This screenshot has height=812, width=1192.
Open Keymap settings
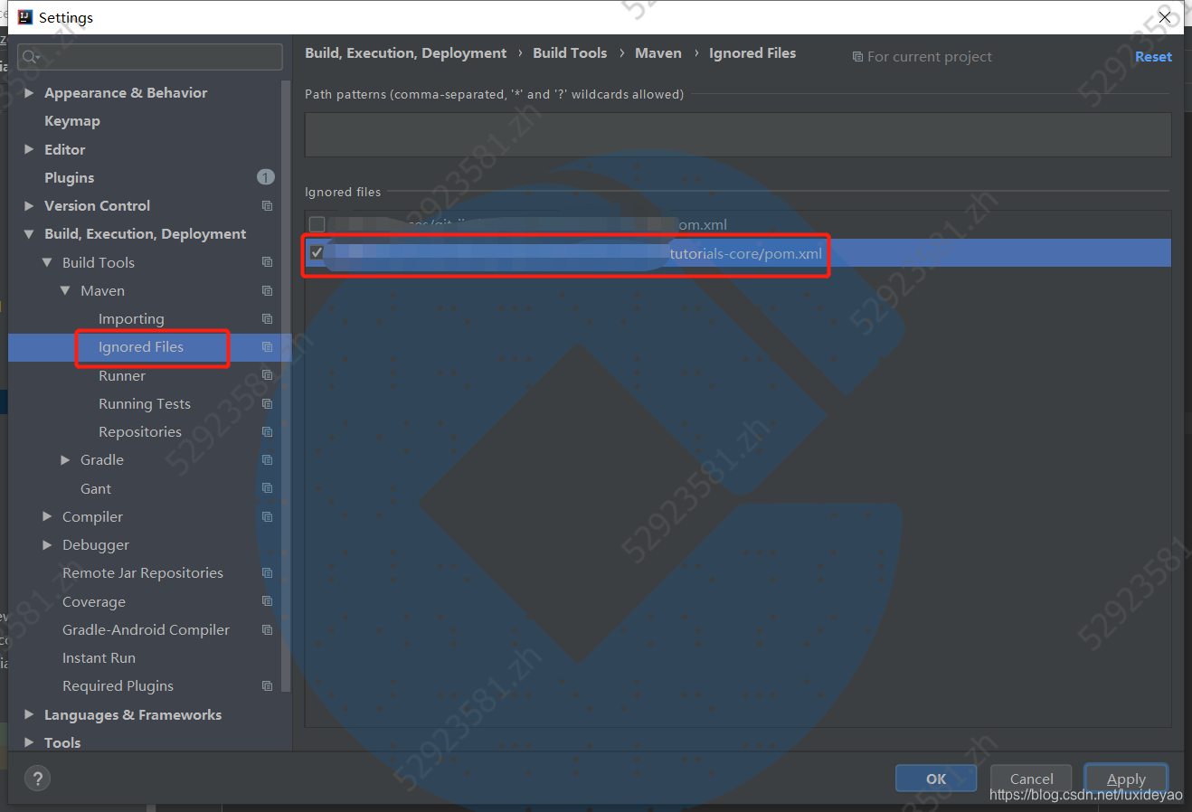72,120
